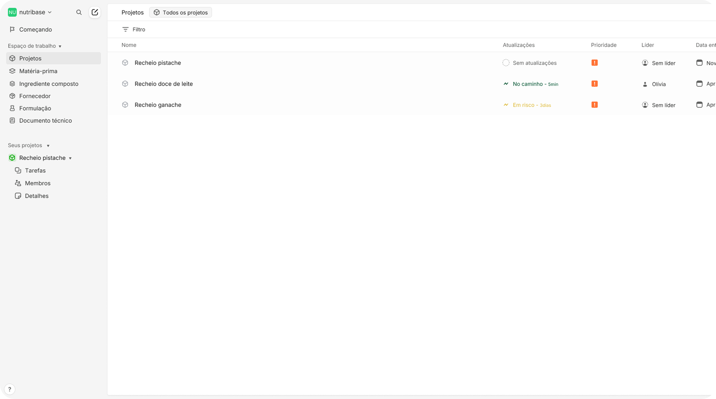Click the orange priority icon for Recheio pistache
This screenshot has height=399, width=716.
594,63
